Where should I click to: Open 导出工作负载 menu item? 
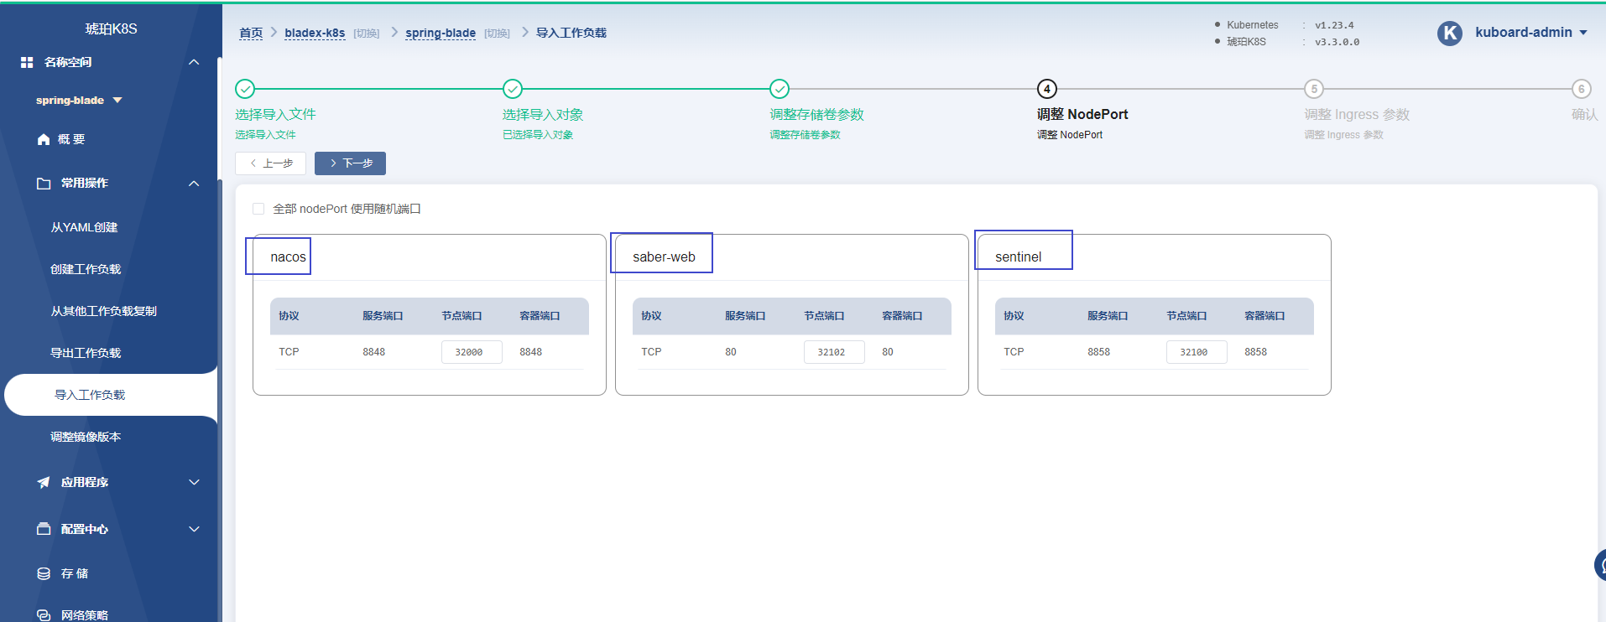(x=86, y=353)
